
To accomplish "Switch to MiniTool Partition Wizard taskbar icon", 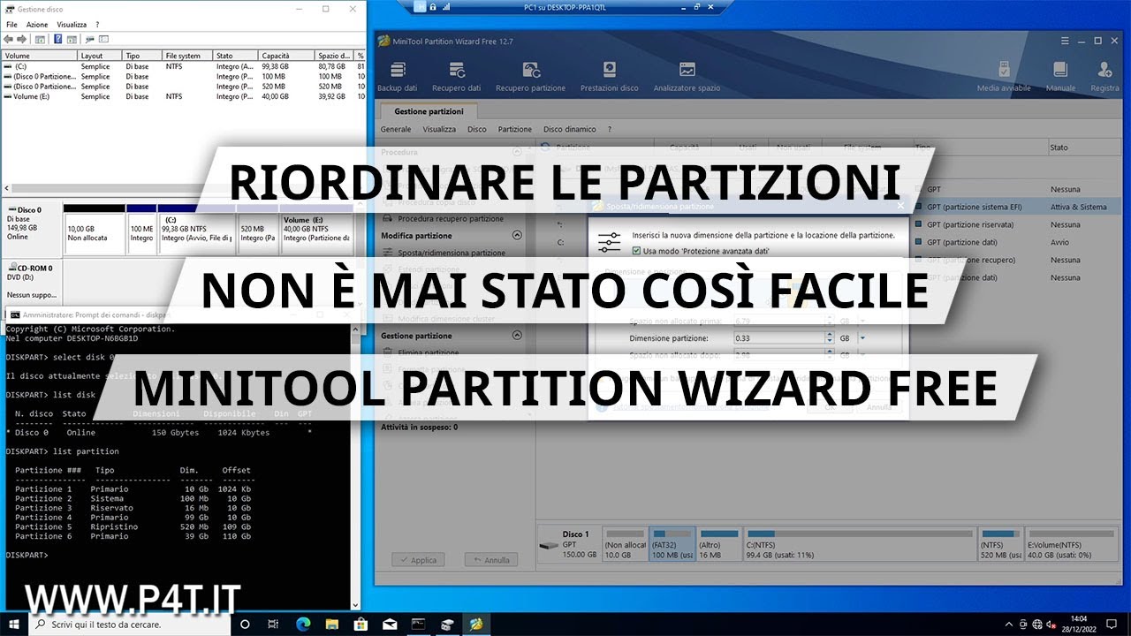I will (x=477, y=624).
